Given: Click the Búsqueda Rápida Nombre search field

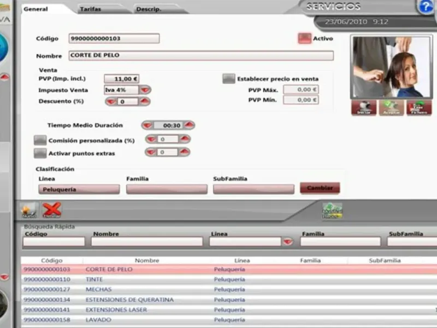Looking at the screenshot, I should 147,242.
